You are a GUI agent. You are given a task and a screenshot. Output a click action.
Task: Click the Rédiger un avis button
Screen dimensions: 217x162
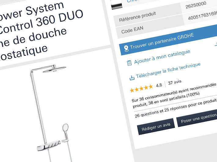156,127
